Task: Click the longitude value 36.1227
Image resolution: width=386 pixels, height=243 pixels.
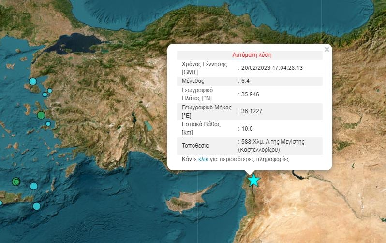Action: click(x=252, y=111)
